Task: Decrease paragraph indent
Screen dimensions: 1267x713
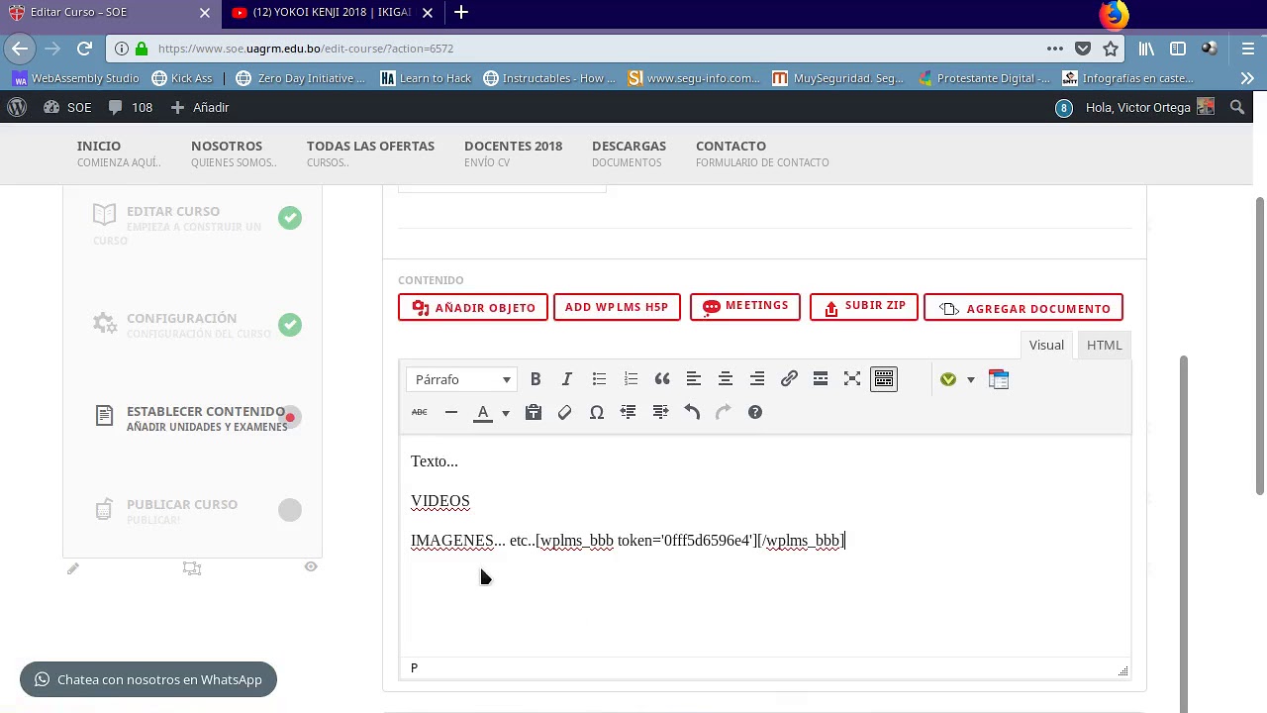Action: coord(629,412)
